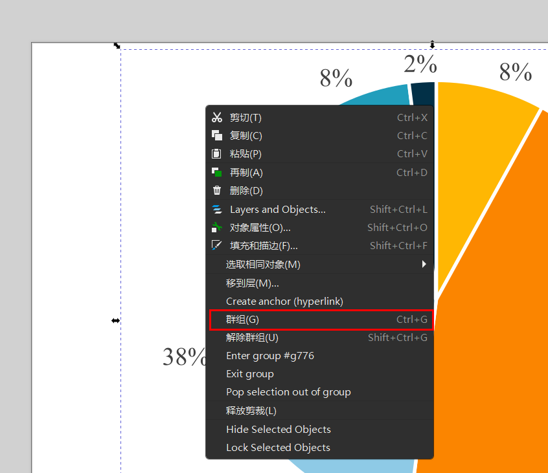This screenshot has height=473, width=548.
Task: Choose Pop selection out of group
Action: [288, 392]
